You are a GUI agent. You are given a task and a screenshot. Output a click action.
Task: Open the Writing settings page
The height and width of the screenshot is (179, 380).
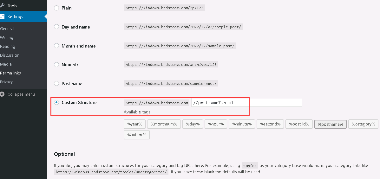[x=7, y=38]
